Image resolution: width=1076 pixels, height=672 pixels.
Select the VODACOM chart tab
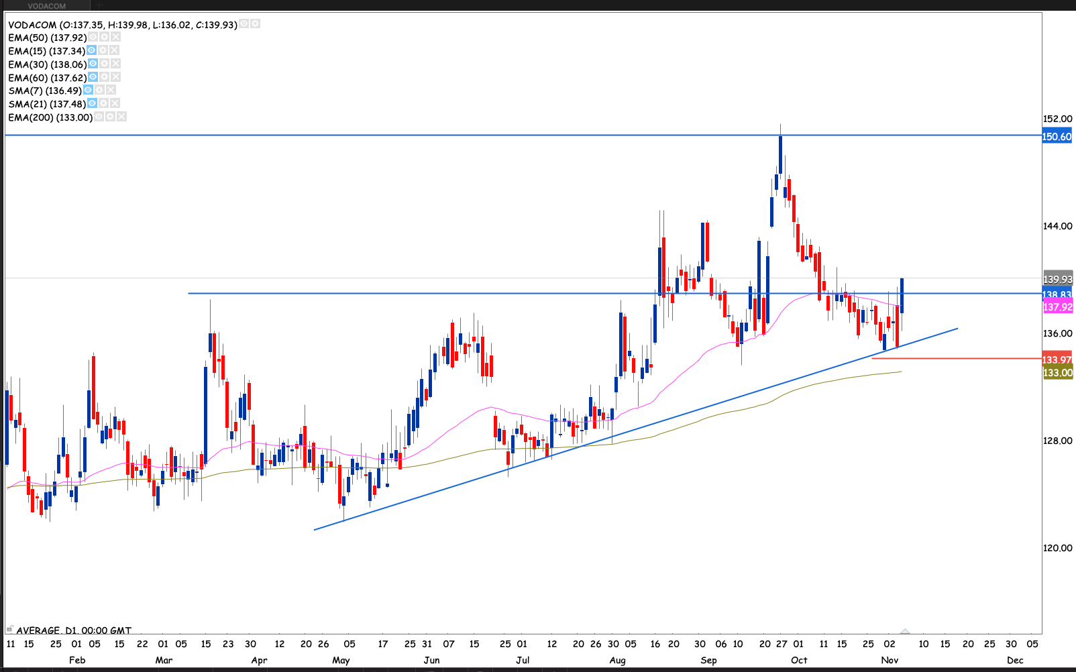[47, 6]
